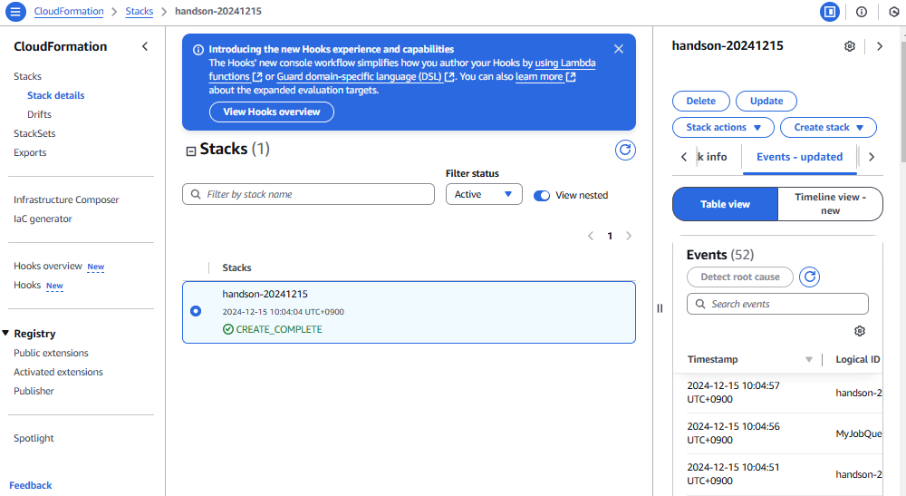Viewport: 906px width, 496px height.
Task: Switch to the Stack info tab
Action: (x=712, y=157)
